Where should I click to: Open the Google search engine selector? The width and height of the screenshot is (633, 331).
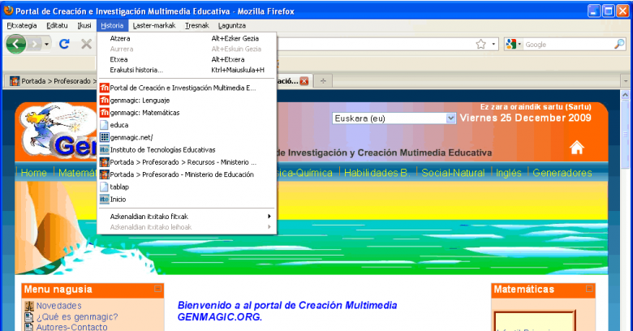[x=513, y=44]
